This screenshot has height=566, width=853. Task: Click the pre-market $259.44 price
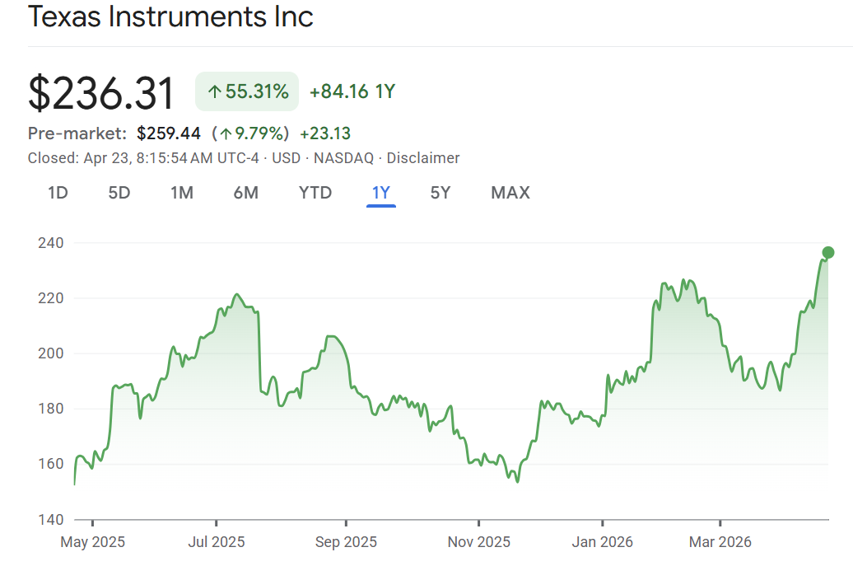tap(169, 133)
